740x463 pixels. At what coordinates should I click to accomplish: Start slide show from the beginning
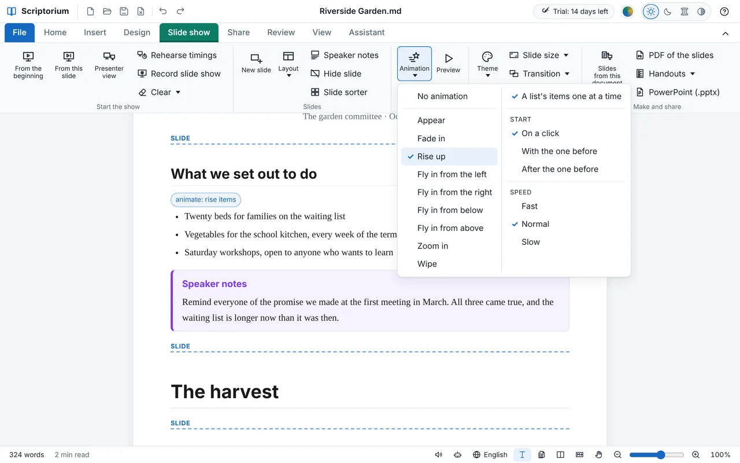coord(28,65)
